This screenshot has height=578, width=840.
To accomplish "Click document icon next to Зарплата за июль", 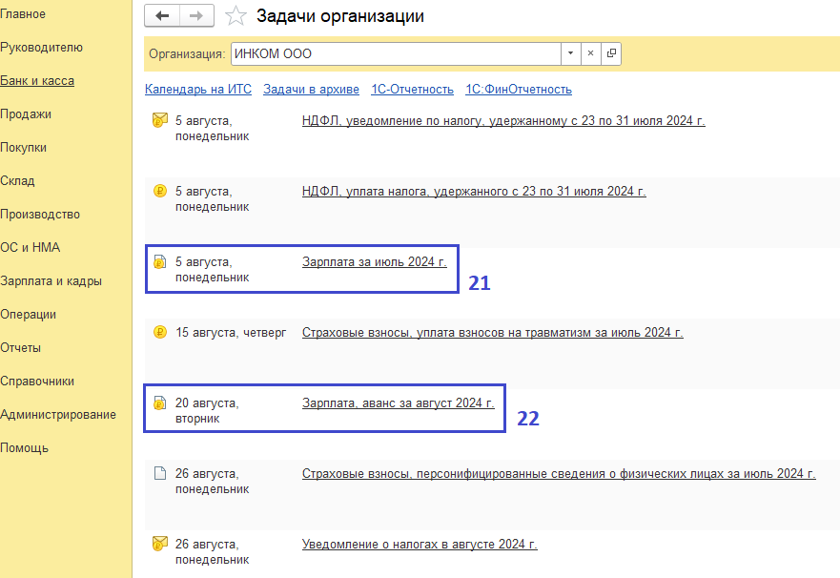I will pos(159,261).
